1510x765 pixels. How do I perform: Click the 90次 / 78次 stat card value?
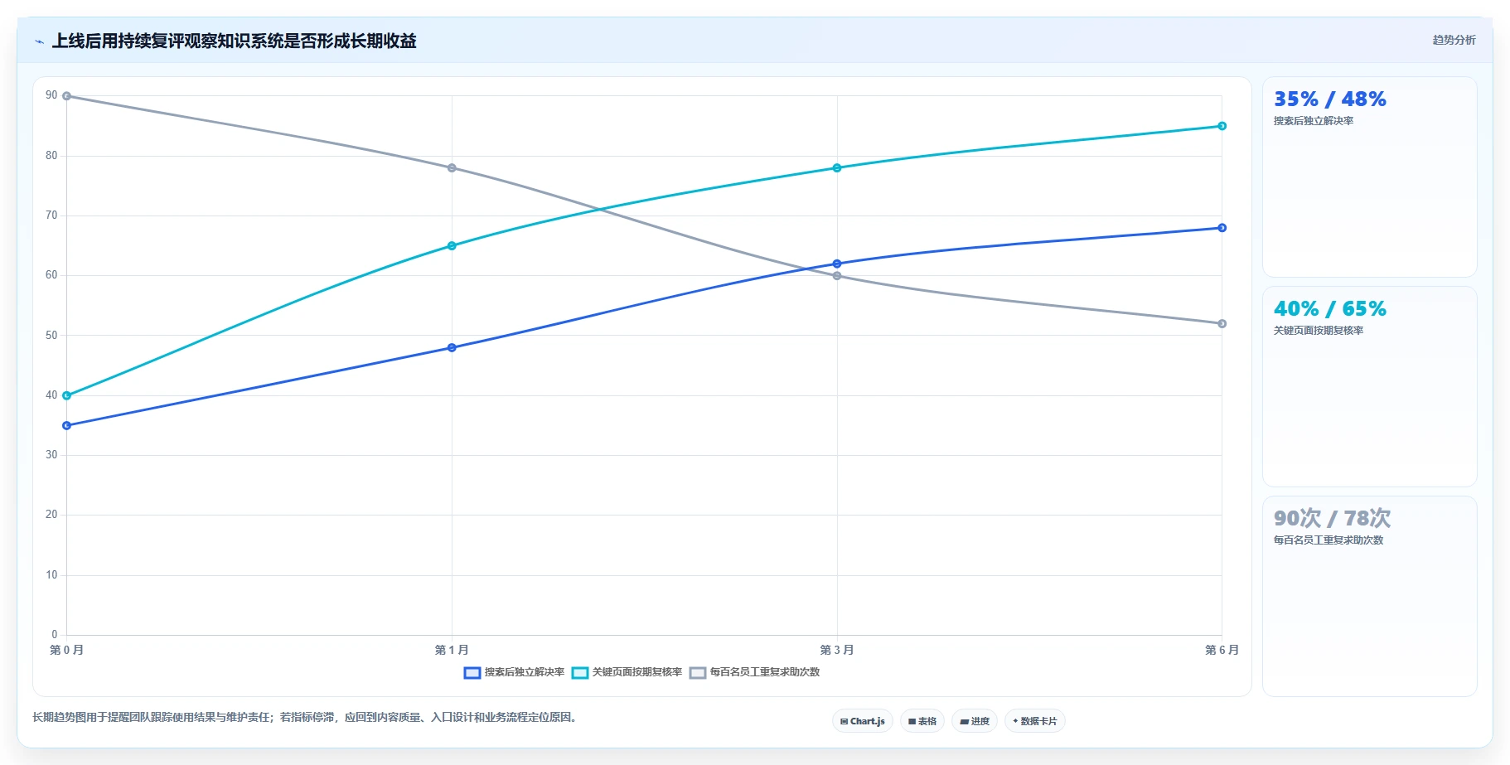click(1332, 519)
